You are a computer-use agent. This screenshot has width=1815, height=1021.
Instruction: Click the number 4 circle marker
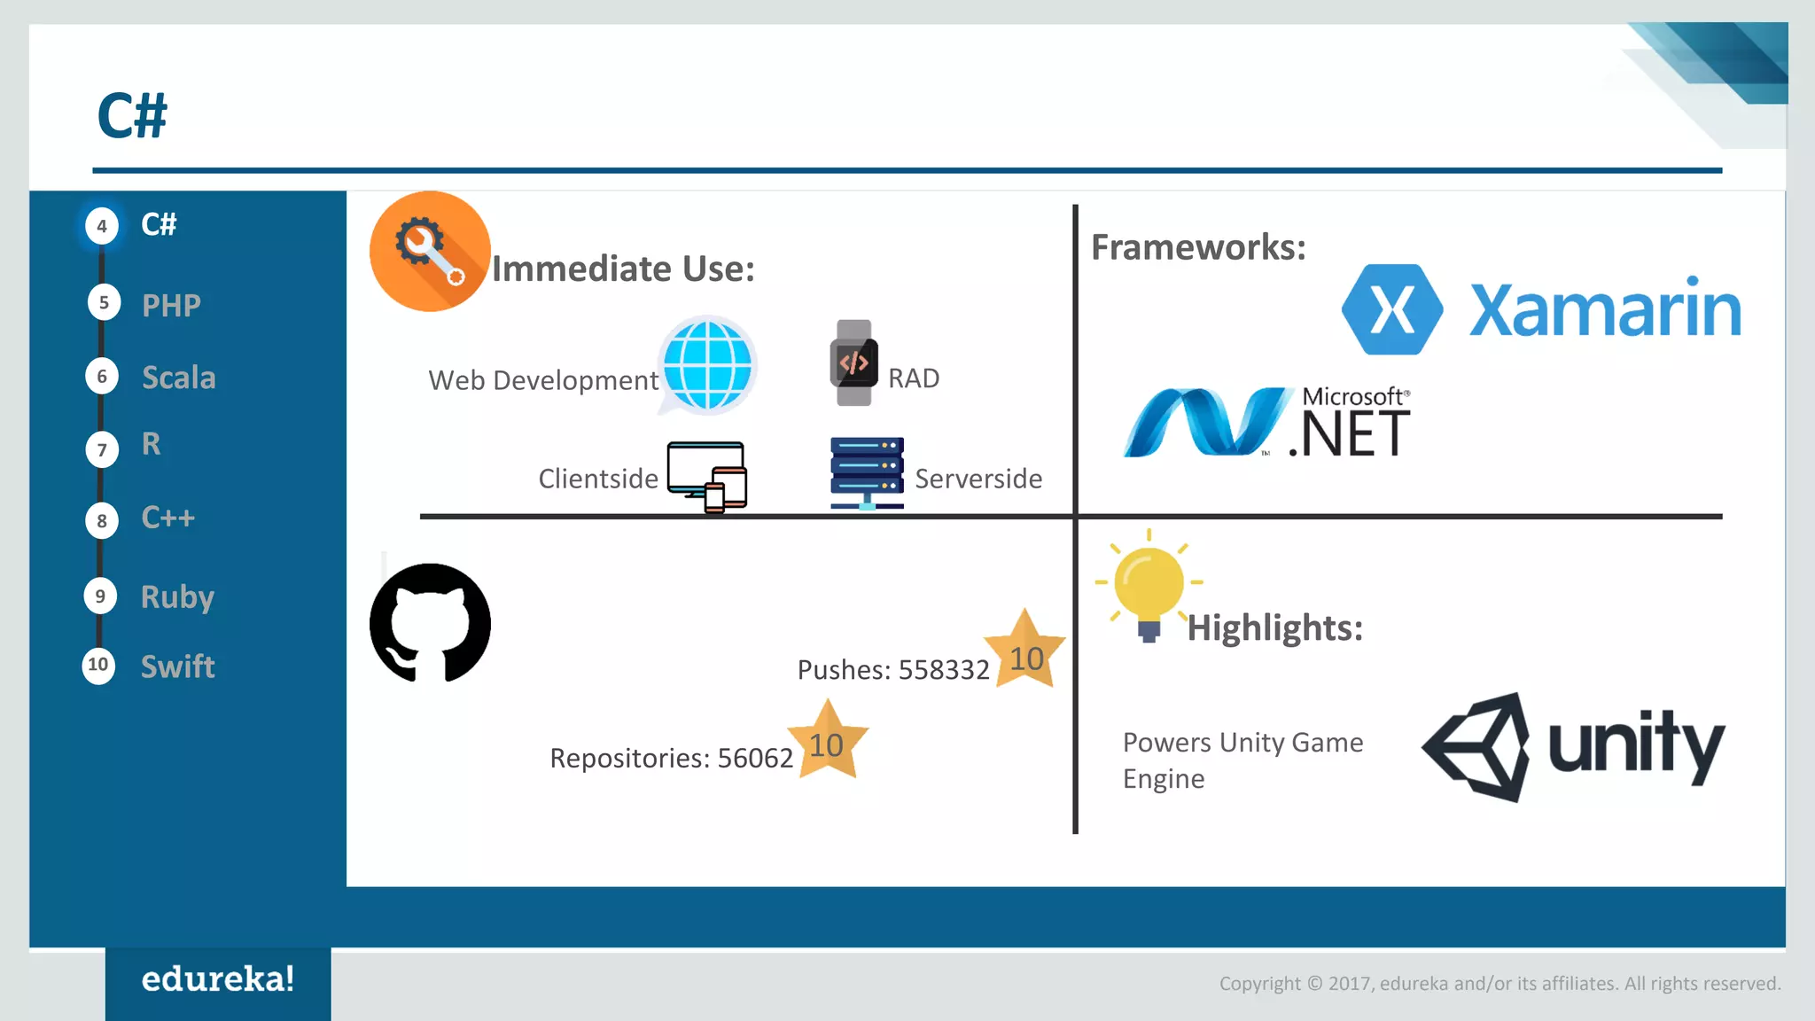tap(102, 226)
